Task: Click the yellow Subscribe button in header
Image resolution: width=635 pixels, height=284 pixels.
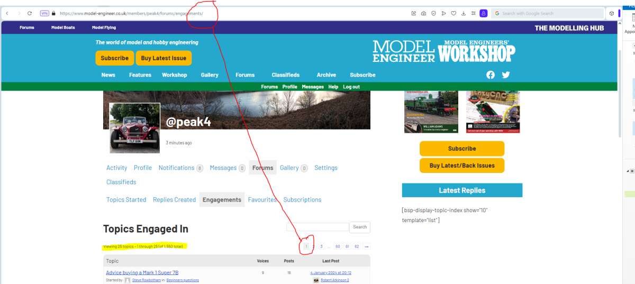Action: pyautogui.click(x=115, y=58)
